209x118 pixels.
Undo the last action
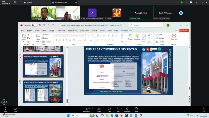tap(44, 25)
